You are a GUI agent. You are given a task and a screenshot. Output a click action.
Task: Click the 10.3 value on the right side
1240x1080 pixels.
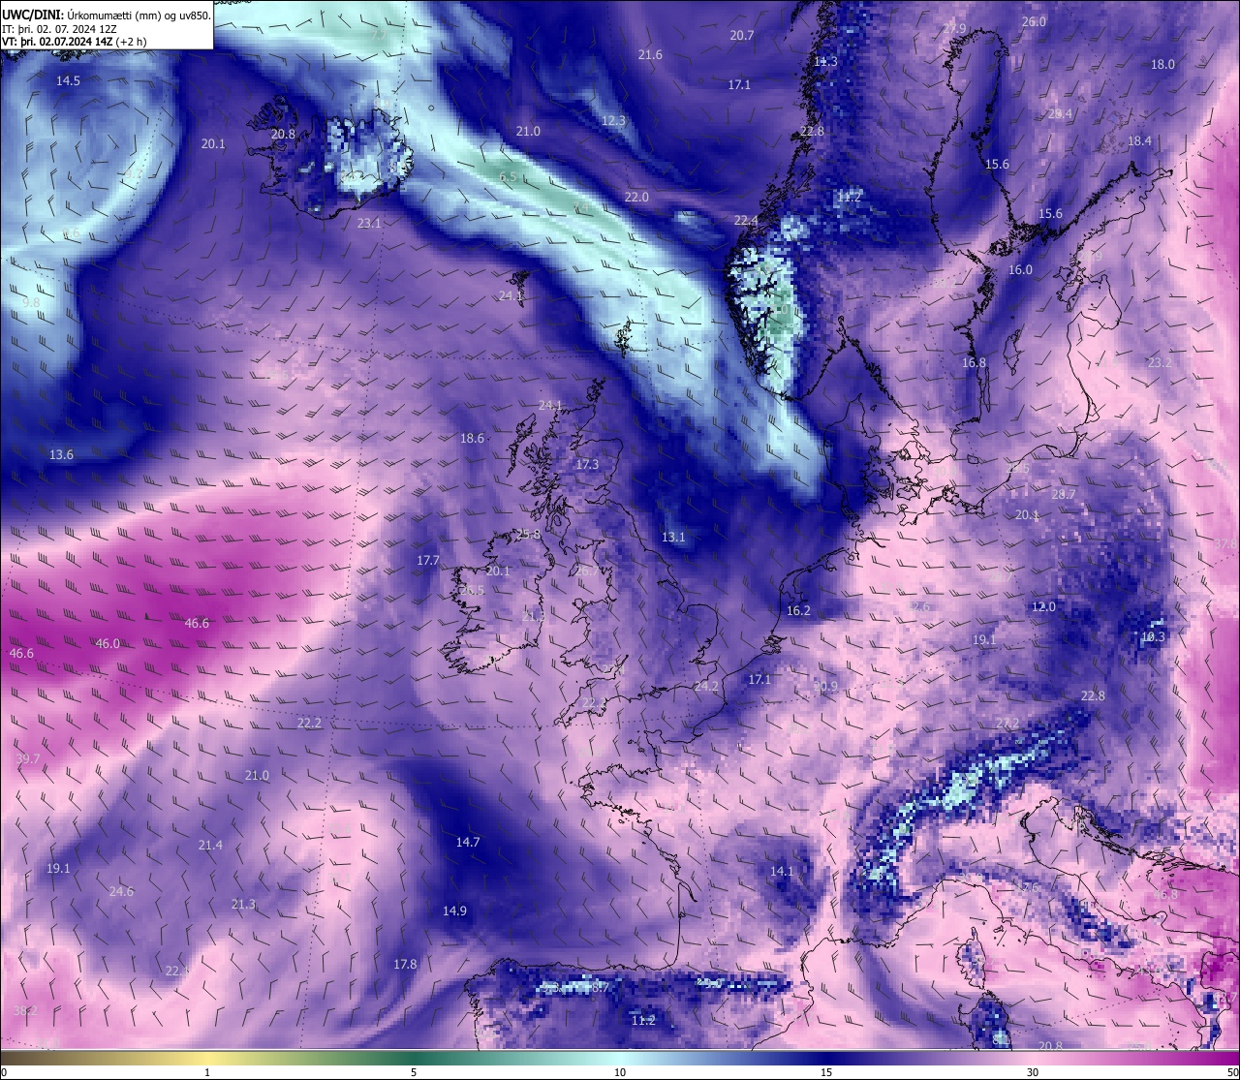[x=1153, y=637]
